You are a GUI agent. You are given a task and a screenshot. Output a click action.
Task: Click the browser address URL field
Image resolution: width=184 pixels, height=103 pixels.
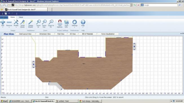[72, 5]
